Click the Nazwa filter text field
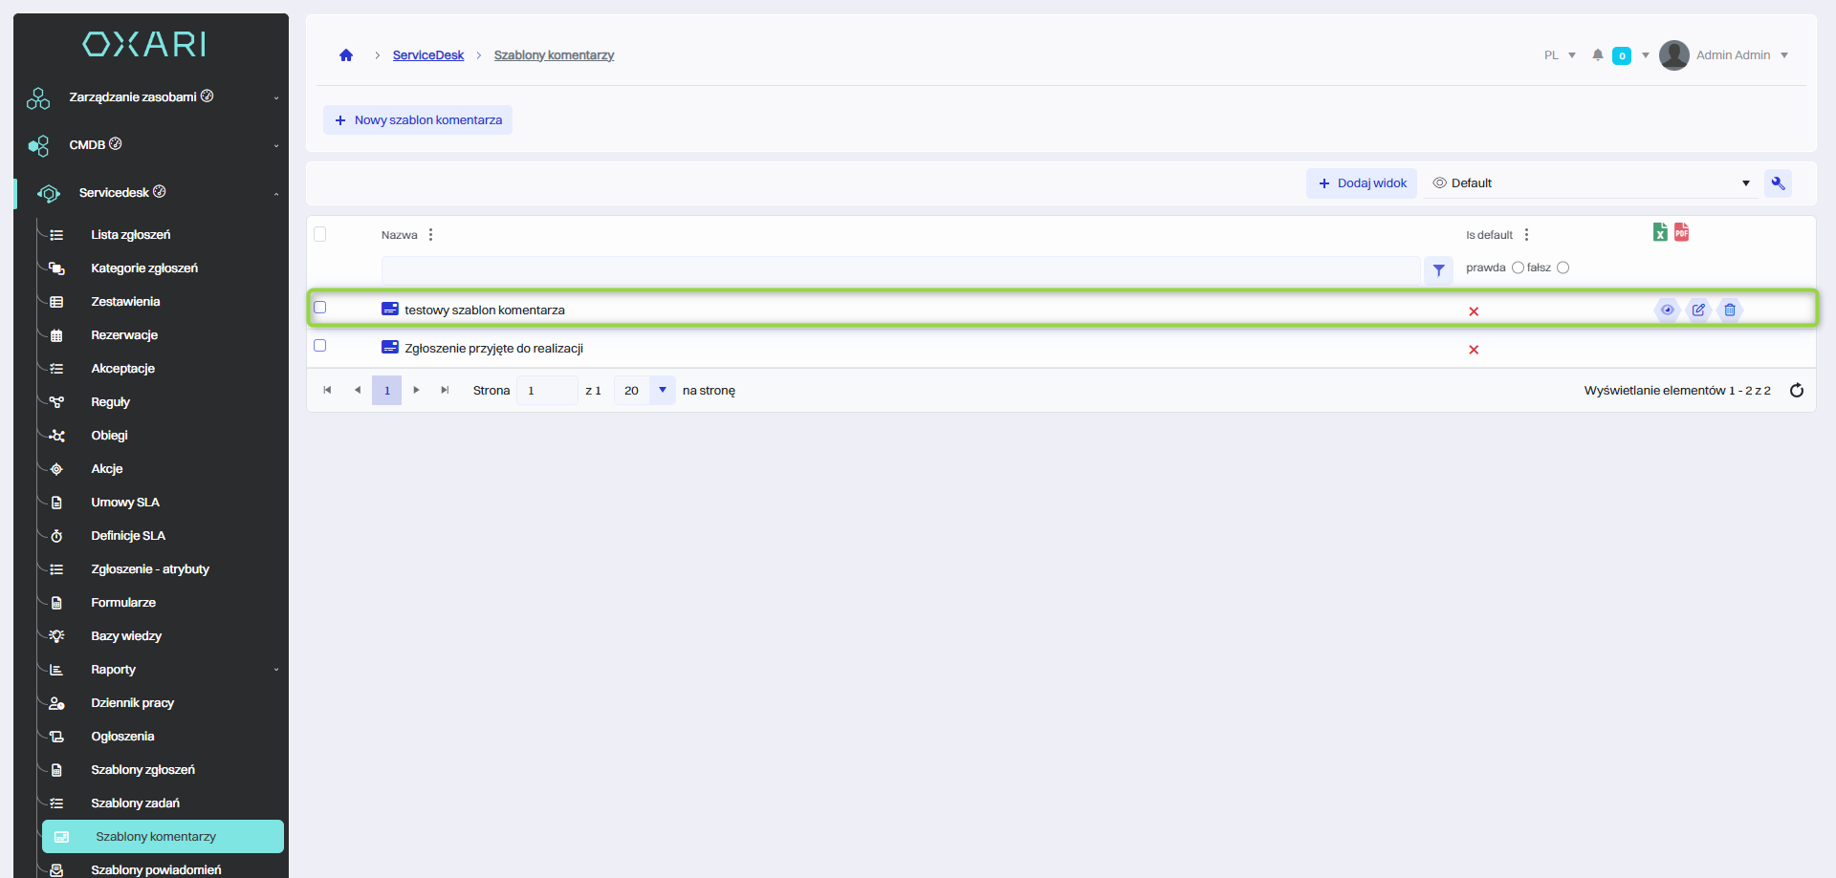The image size is (1836, 878). coord(900,270)
